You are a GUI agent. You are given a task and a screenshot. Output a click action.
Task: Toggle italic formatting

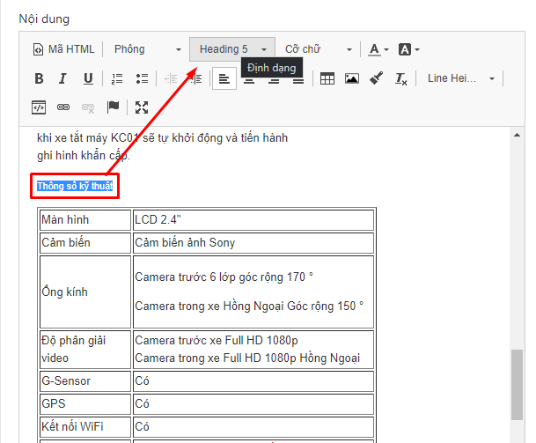click(62, 78)
